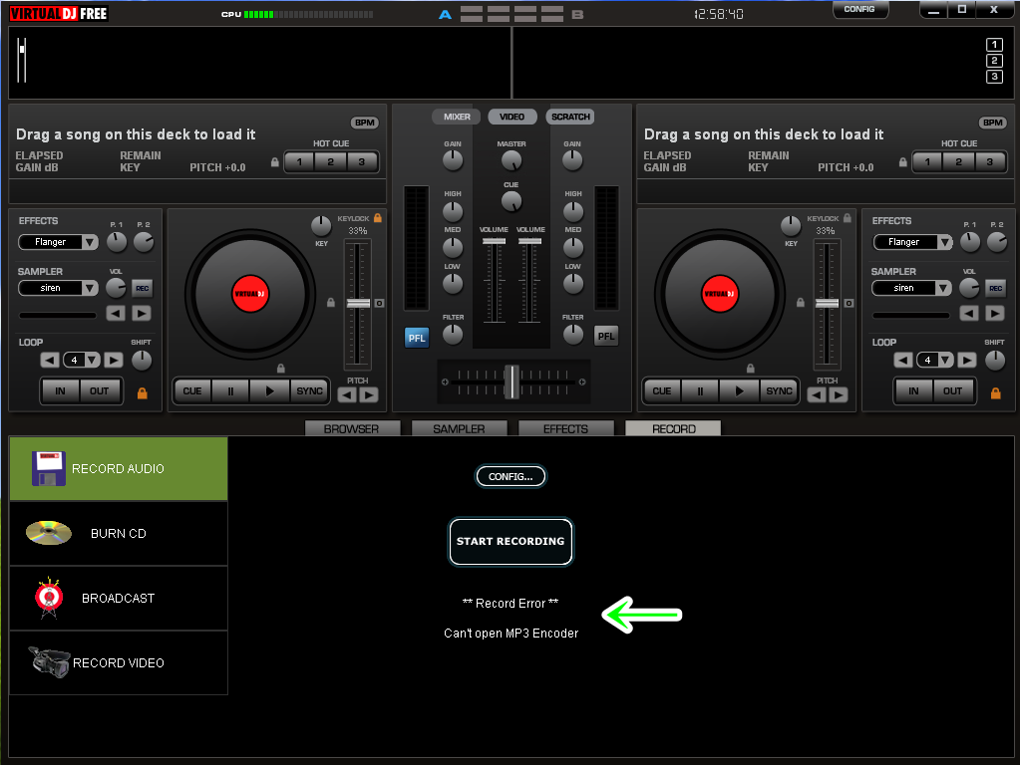
Task: Click left deck CUE button
Action: click(x=191, y=391)
